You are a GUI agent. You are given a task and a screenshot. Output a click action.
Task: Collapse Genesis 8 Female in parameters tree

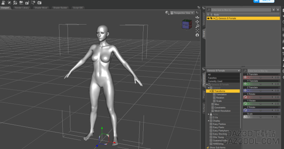[207, 85]
